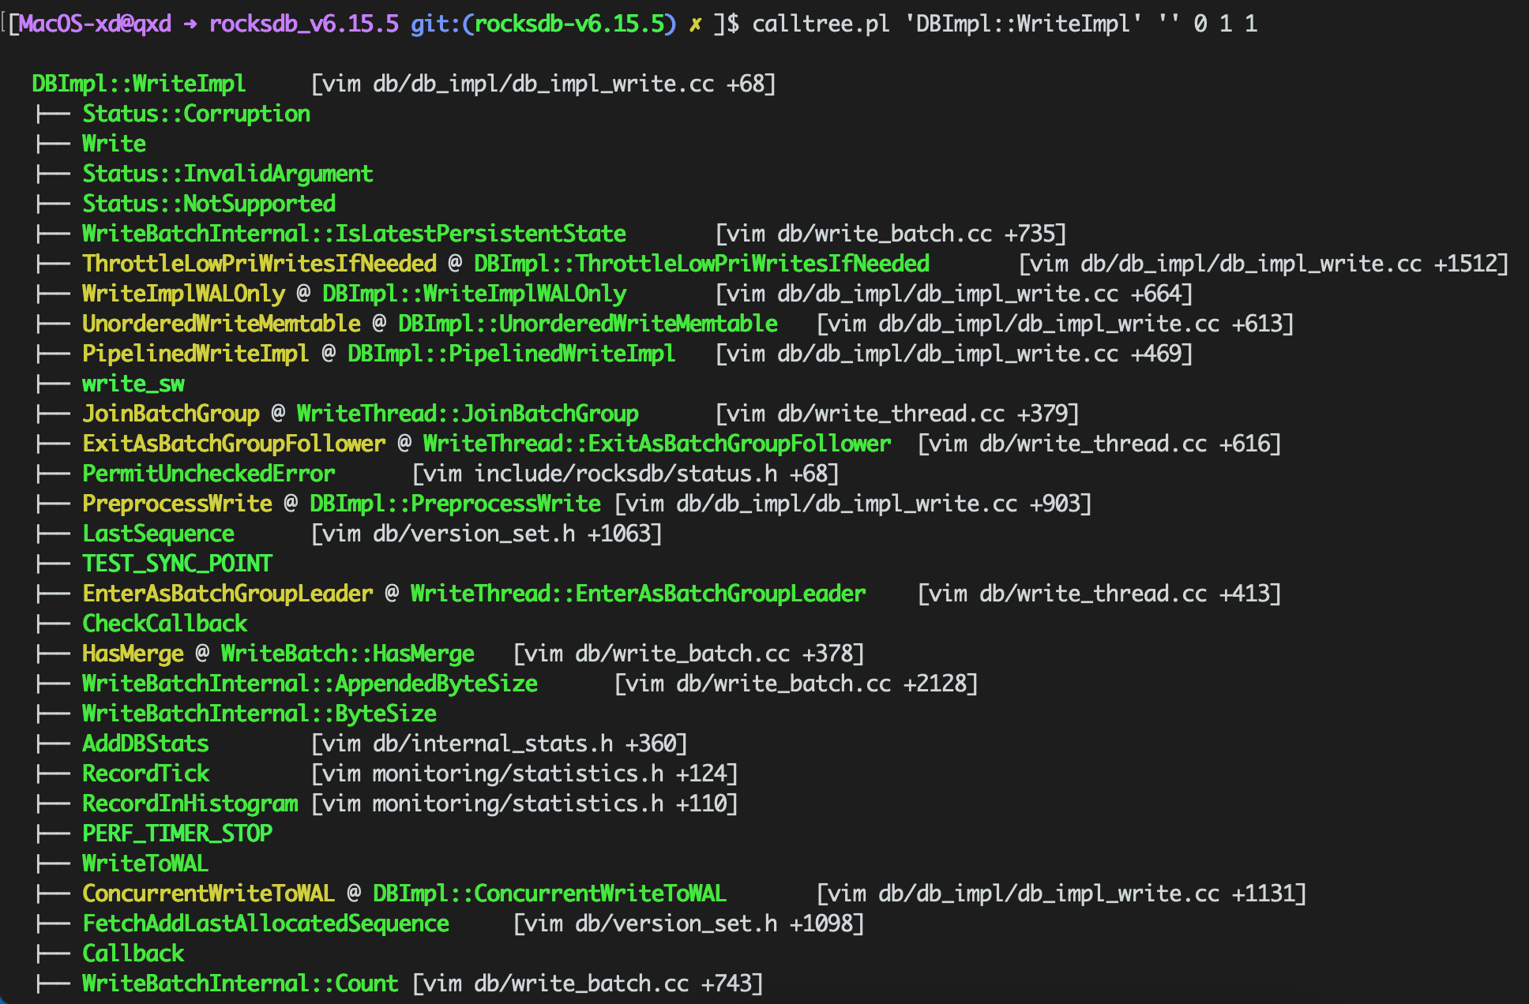
Task: Click WriteBatchInternal::AppendedByteSize entry
Action: tap(310, 684)
